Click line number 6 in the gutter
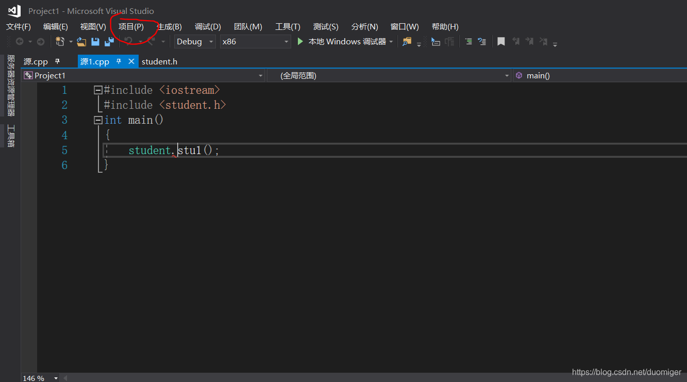The width and height of the screenshot is (687, 382). 64,165
